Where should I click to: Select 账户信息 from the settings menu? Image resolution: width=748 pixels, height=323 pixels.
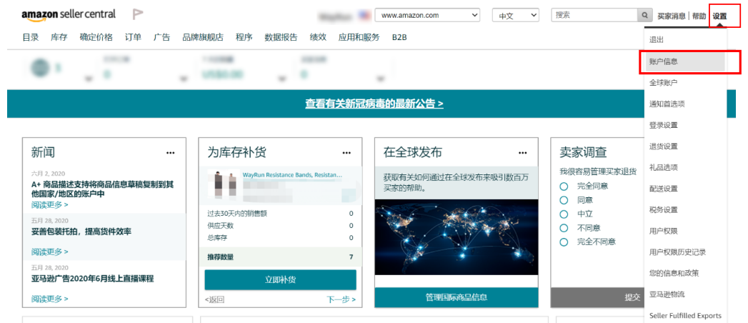[663, 61]
